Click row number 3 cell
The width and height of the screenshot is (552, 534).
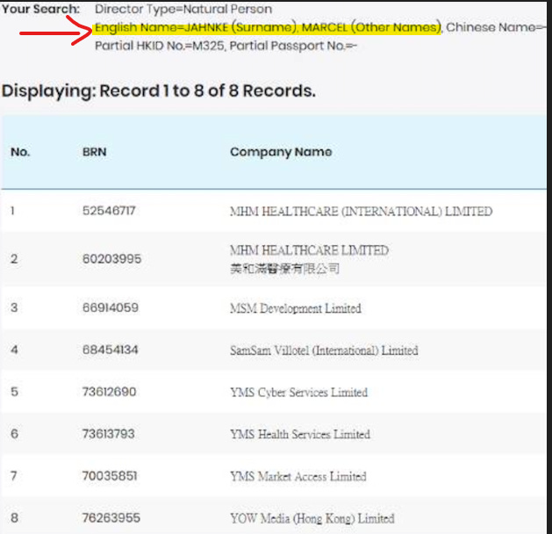14,307
